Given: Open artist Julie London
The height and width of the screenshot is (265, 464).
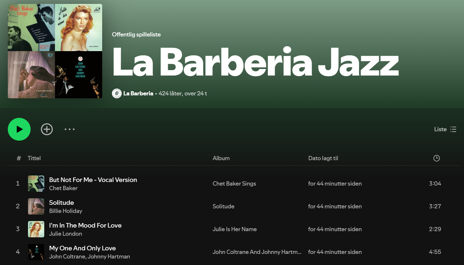Looking at the screenshot, I should click(x=65, y=234).
